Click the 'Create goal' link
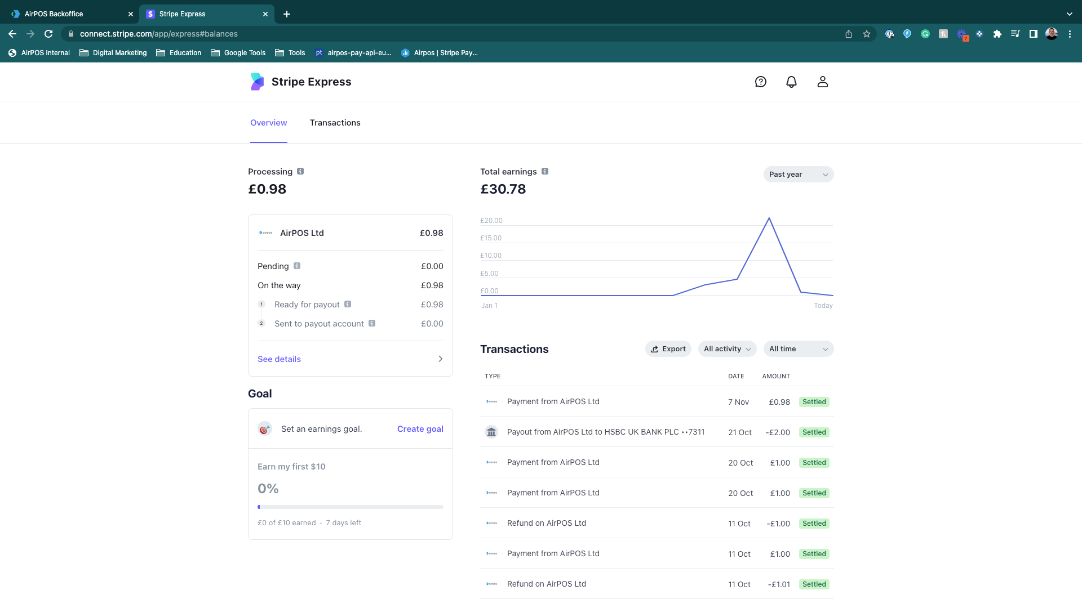The width and height of the screenshot is (1082, 608). point(420,428)
